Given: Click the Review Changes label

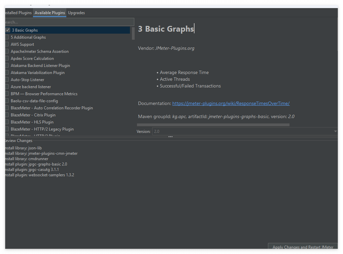Looking at the screenshot, I should [19, 141].
